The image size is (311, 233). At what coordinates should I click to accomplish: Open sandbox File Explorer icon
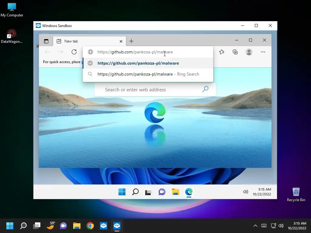point(175,192)
